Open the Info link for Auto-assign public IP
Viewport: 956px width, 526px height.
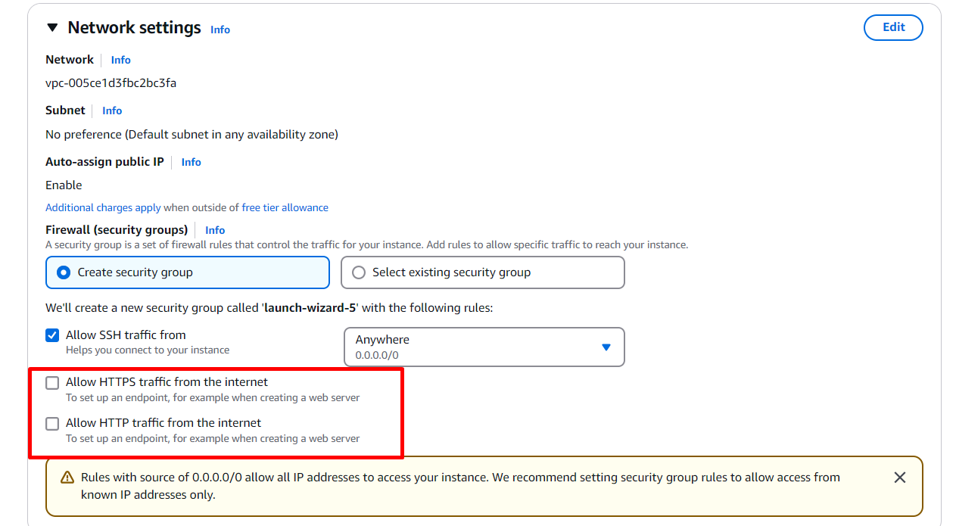tap(192, 162)
